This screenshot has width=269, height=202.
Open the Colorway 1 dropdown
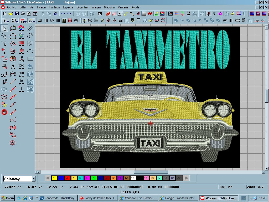(x=34, y=179)
